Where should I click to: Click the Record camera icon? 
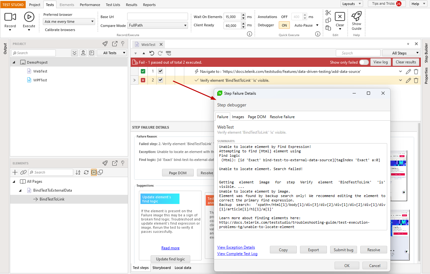pos(10,17)
